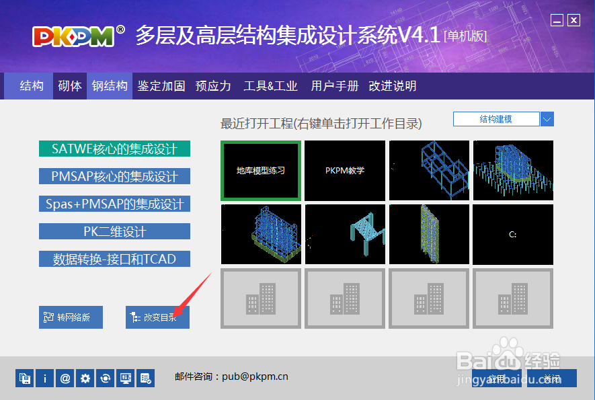Image resolution: width=595 pixels, height=400 pixels.
Task: Select the tall thin slab model thumbnail
Action: point(429,234)
